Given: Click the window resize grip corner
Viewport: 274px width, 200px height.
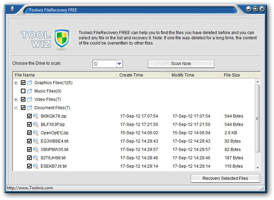Looking at the screenshot, I should point(262,189).
